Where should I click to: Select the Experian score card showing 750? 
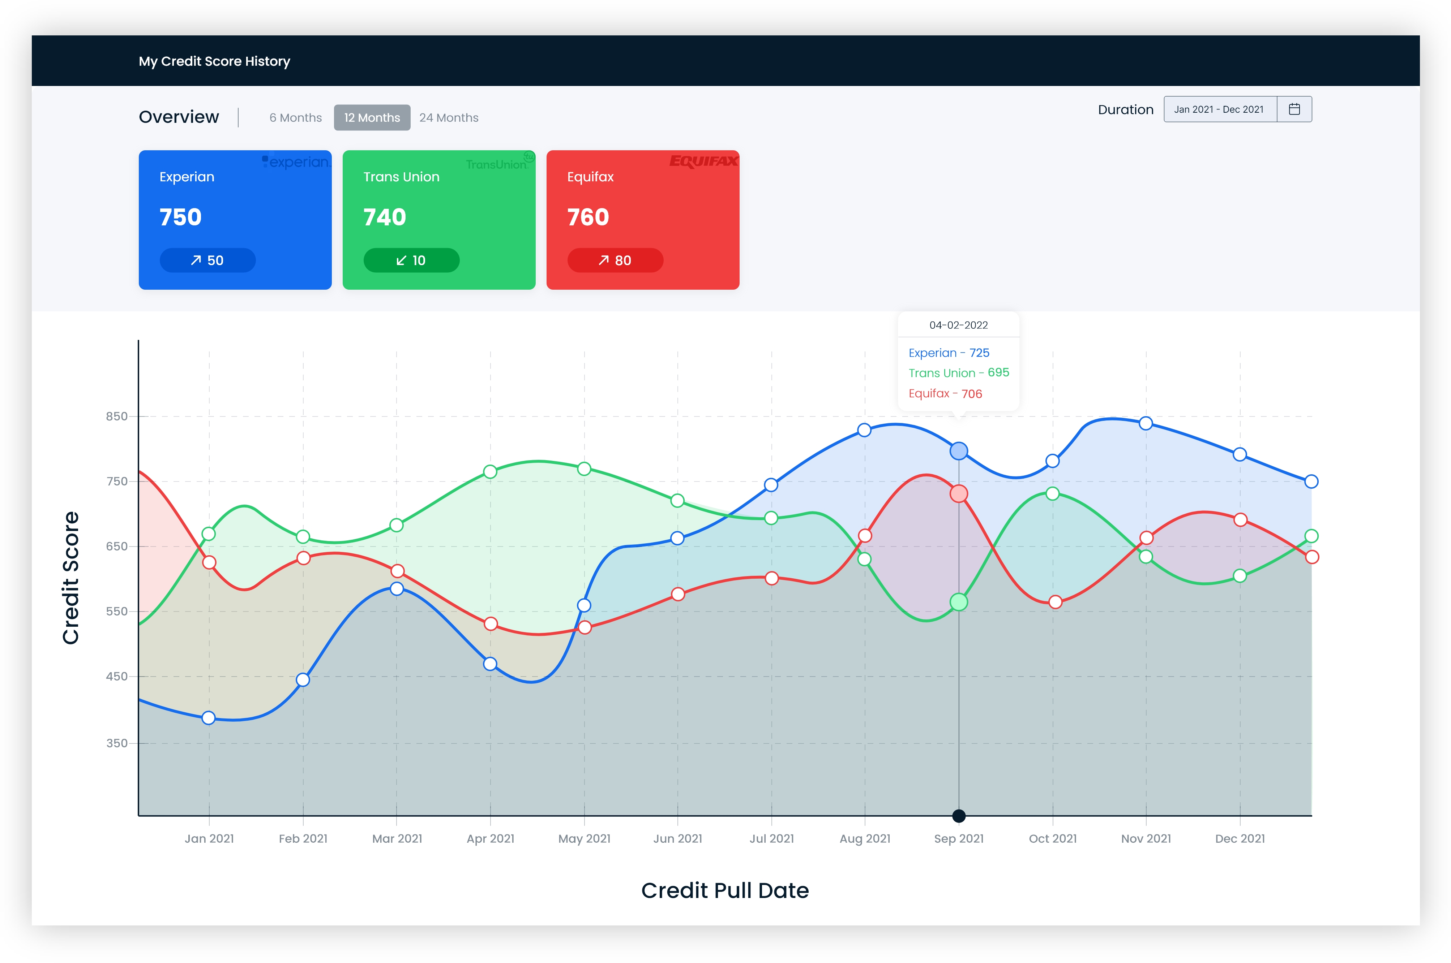235,219
